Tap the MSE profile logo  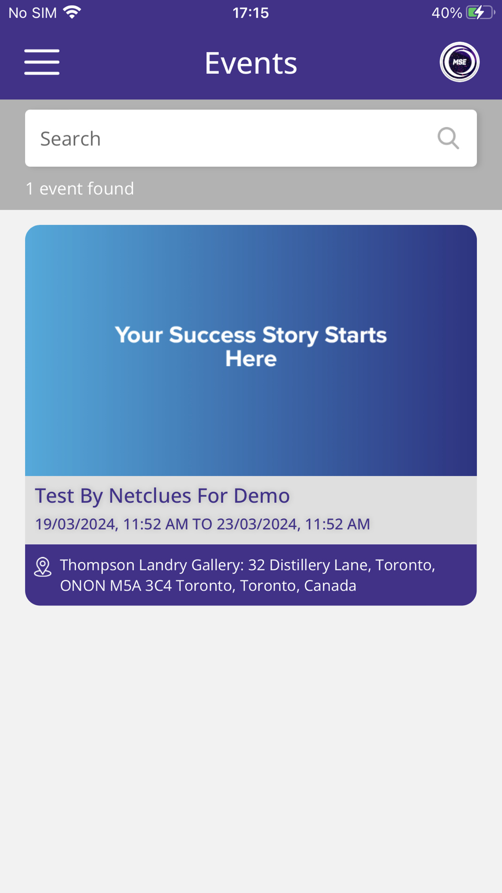pyautogui.click(x=459, y=62)
